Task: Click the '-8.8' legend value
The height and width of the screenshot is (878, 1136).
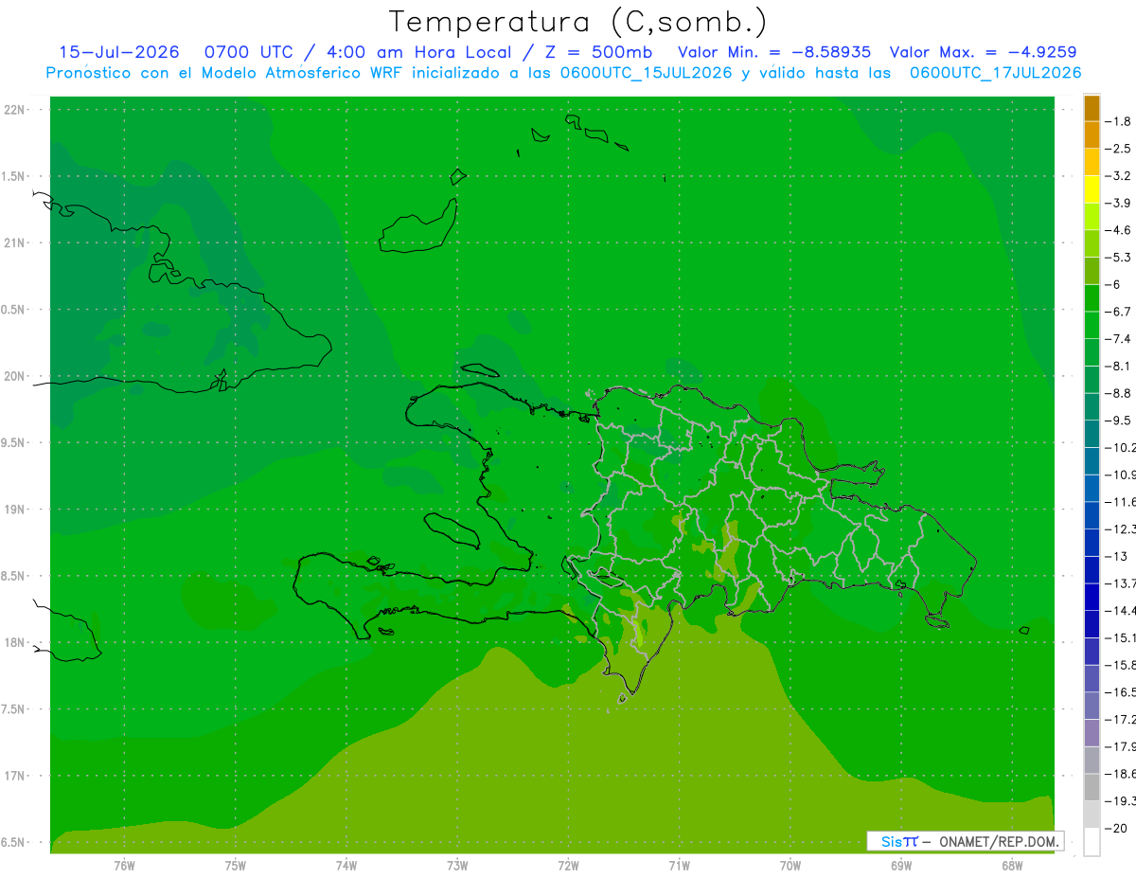Action: pos(1119,393)
